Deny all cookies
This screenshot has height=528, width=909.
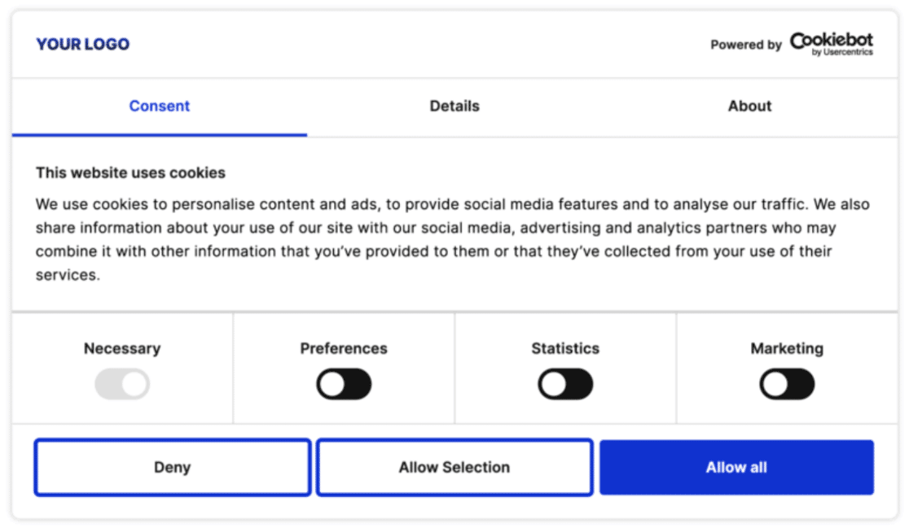click(x=172, y=467)
